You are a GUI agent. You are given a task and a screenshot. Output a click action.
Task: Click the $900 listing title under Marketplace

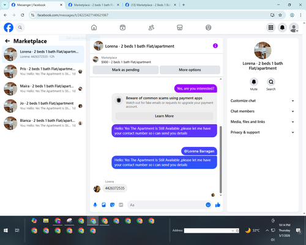click(x=126, y=62)
